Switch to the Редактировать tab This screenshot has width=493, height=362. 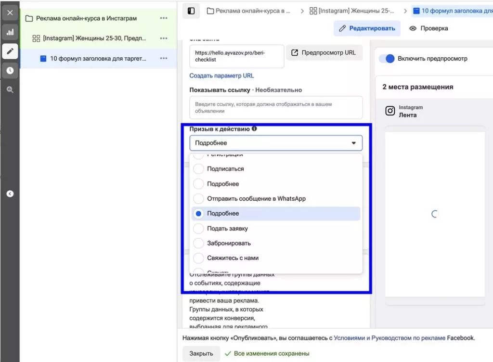[x=367, y=28]
